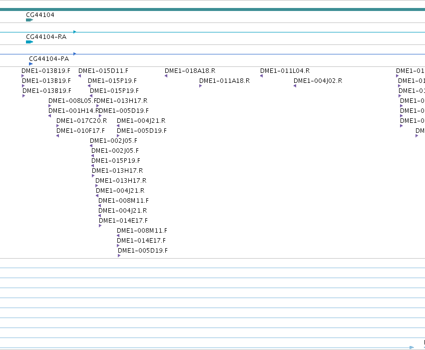This screenshot has width=425, height=350.
Task: Click the cyan CG44104-RA transcript glyph
Action: pos(29,42)
